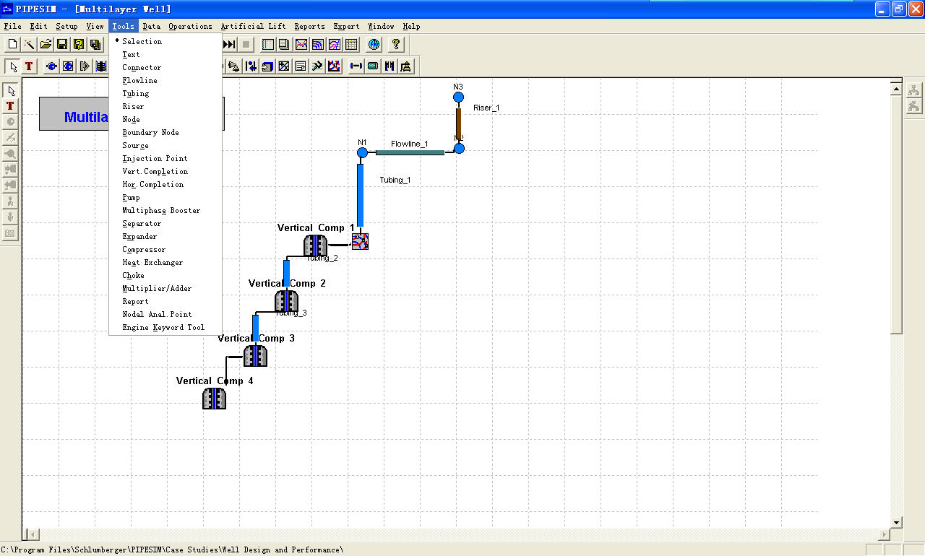Choose Choke from the Tools menu

coord(165,275)
